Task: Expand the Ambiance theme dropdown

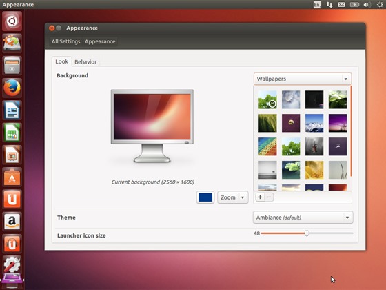Action: [303, 217]
